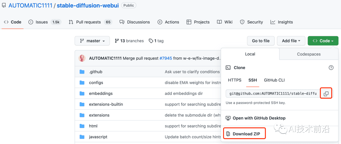Select the HTTPS clone option
This screenshot has height=144, width=341.
click(x=235, y=80)
